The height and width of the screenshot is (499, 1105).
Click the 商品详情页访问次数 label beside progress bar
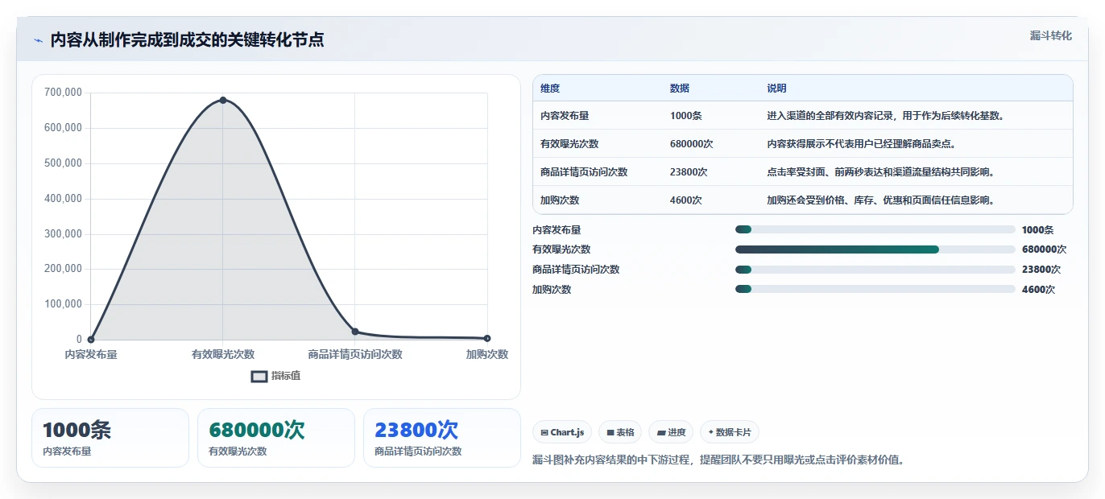coord(576,270)
